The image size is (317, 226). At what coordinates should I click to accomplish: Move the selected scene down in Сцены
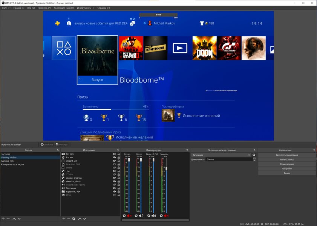[19, 219]
